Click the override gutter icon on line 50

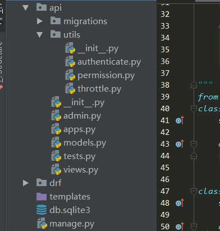(x=180, y=227)
